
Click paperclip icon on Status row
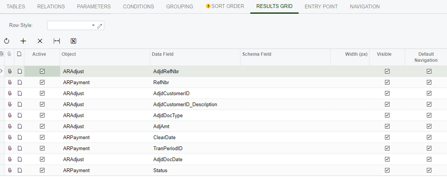(10, 171)
